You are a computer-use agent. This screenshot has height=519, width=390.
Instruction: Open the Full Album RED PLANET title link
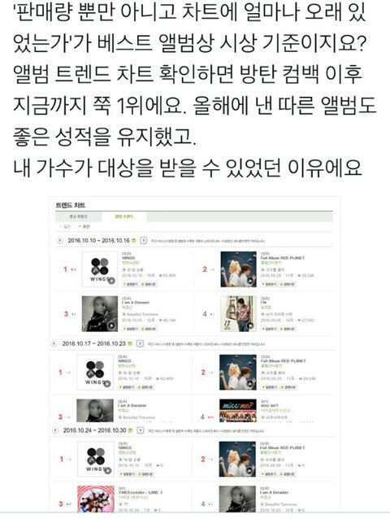click(283, 258)
